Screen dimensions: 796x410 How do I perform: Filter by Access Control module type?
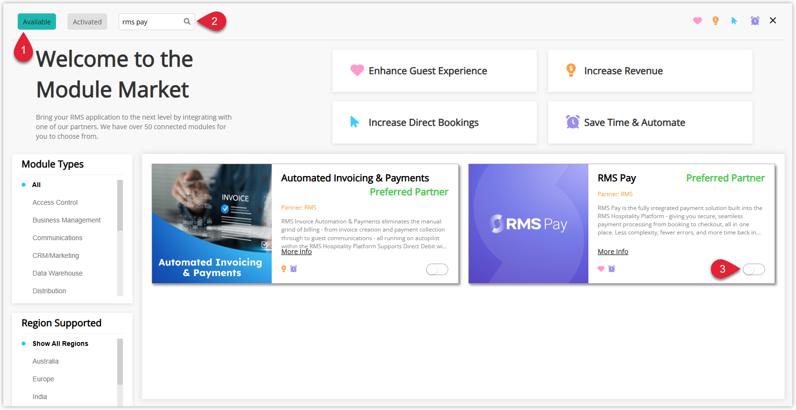[55, 202]
